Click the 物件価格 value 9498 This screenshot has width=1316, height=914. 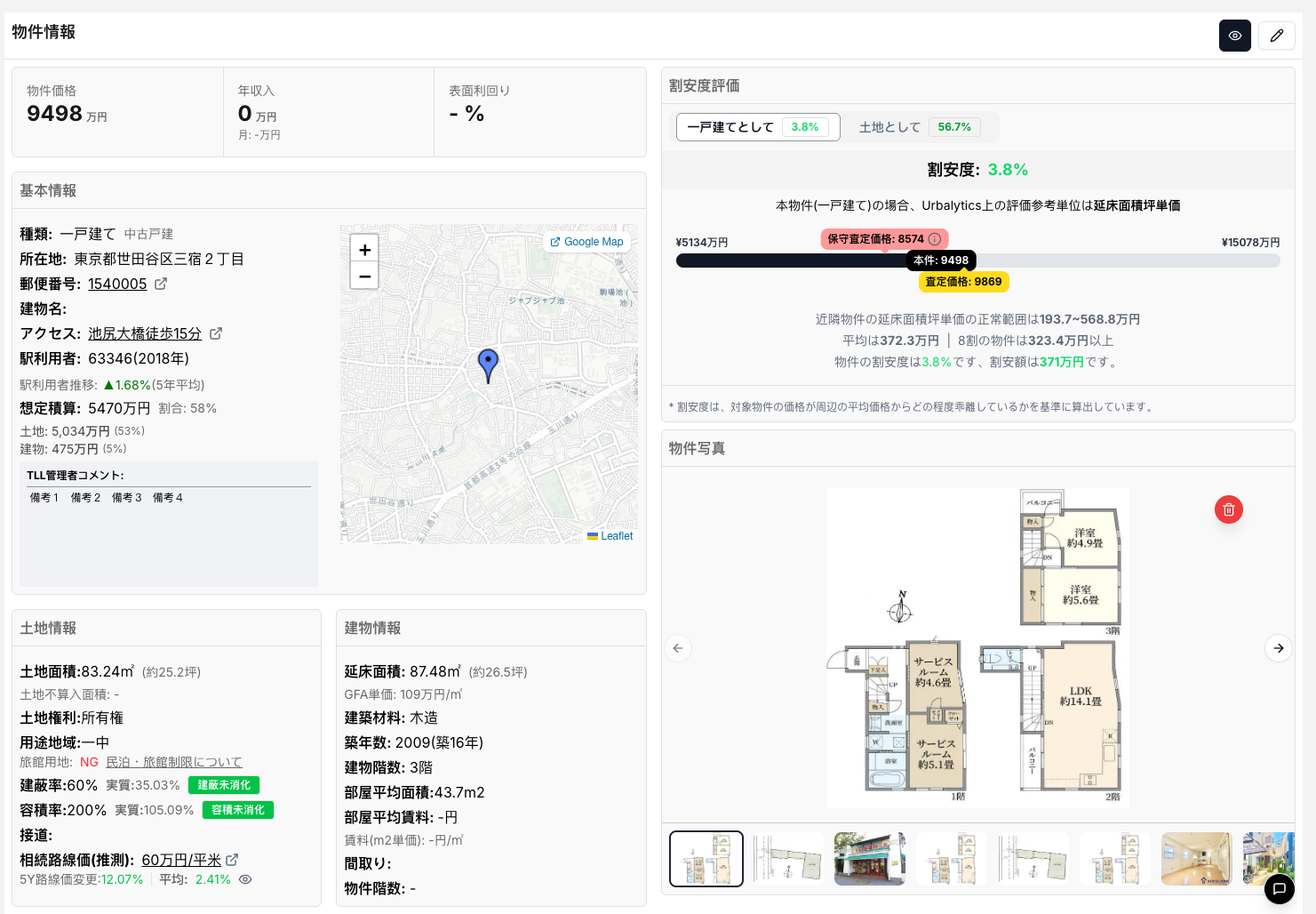(x=54, y=114)
